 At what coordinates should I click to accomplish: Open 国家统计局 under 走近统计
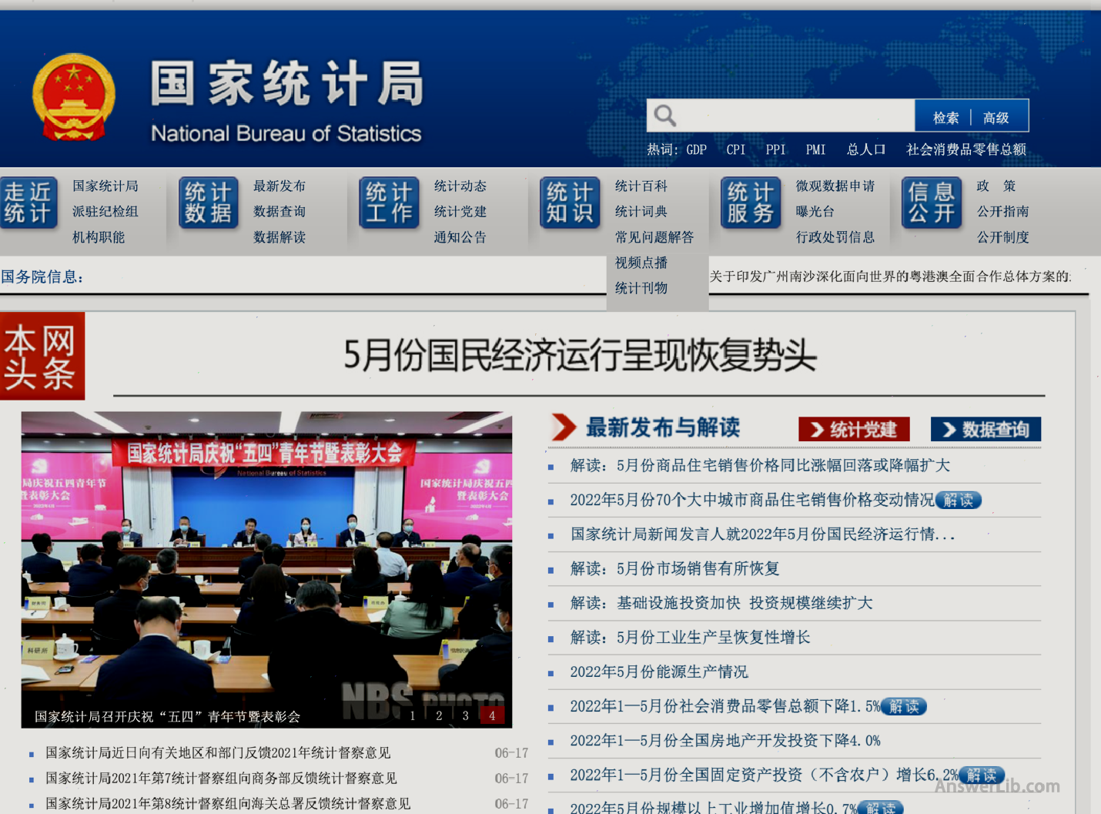coord(105,186)
